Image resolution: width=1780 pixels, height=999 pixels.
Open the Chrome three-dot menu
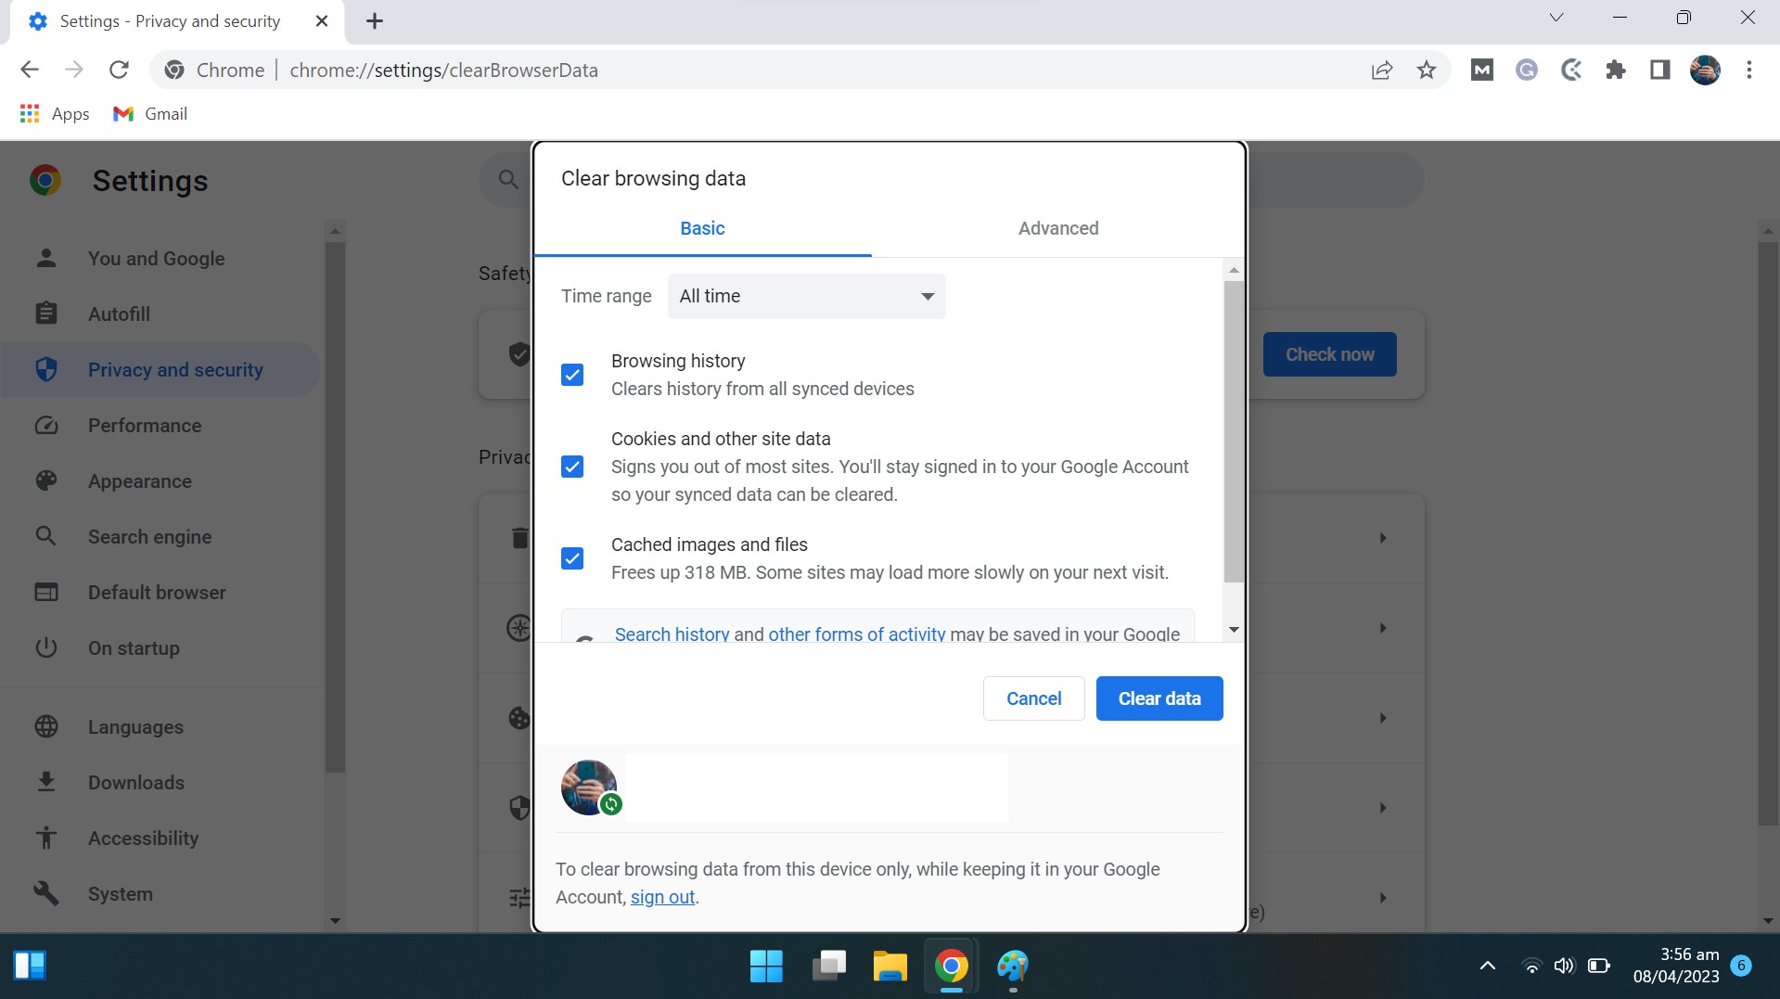(1748, 70)
